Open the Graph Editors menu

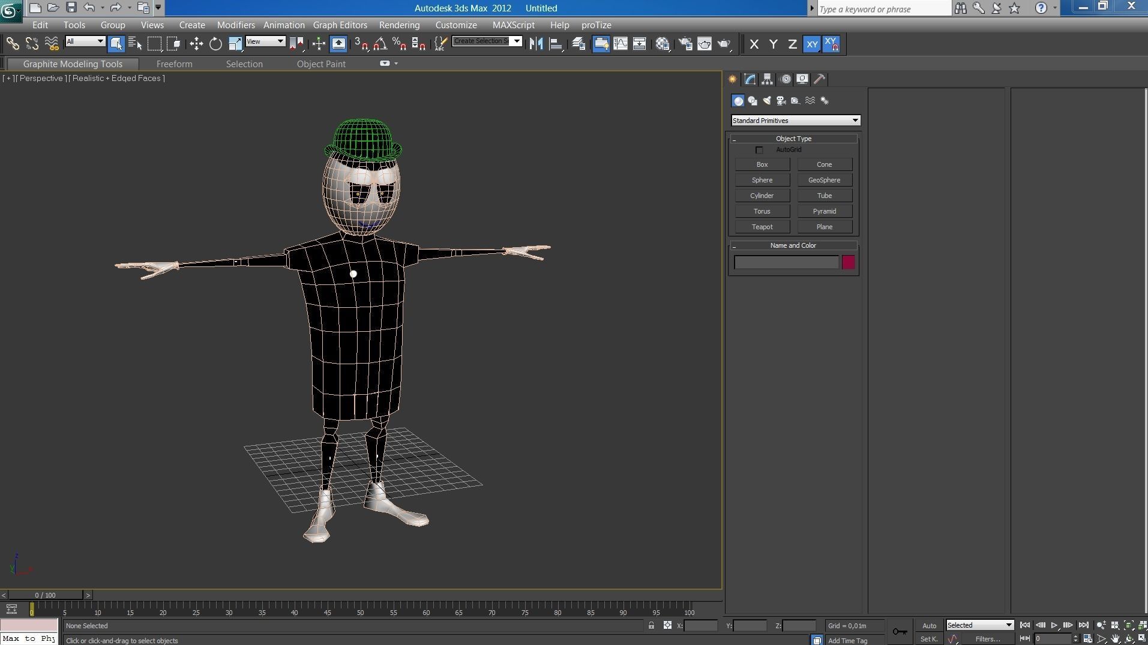pos(340,25)
